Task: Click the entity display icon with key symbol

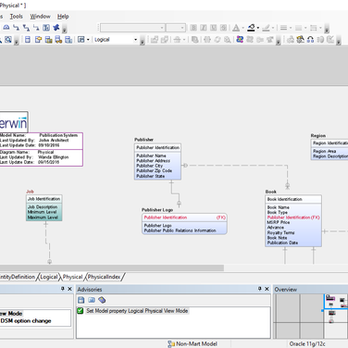Action: 58,40
